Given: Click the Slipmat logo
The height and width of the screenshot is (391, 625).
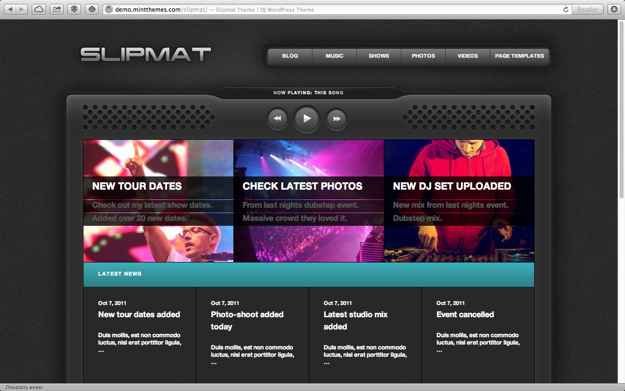Looking at the screenshot, I should pos(146,54).
